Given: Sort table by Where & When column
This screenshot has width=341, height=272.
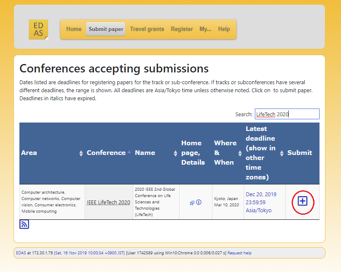Looking at the screenshot, I should pyautogui.click(x=240, y=153).
